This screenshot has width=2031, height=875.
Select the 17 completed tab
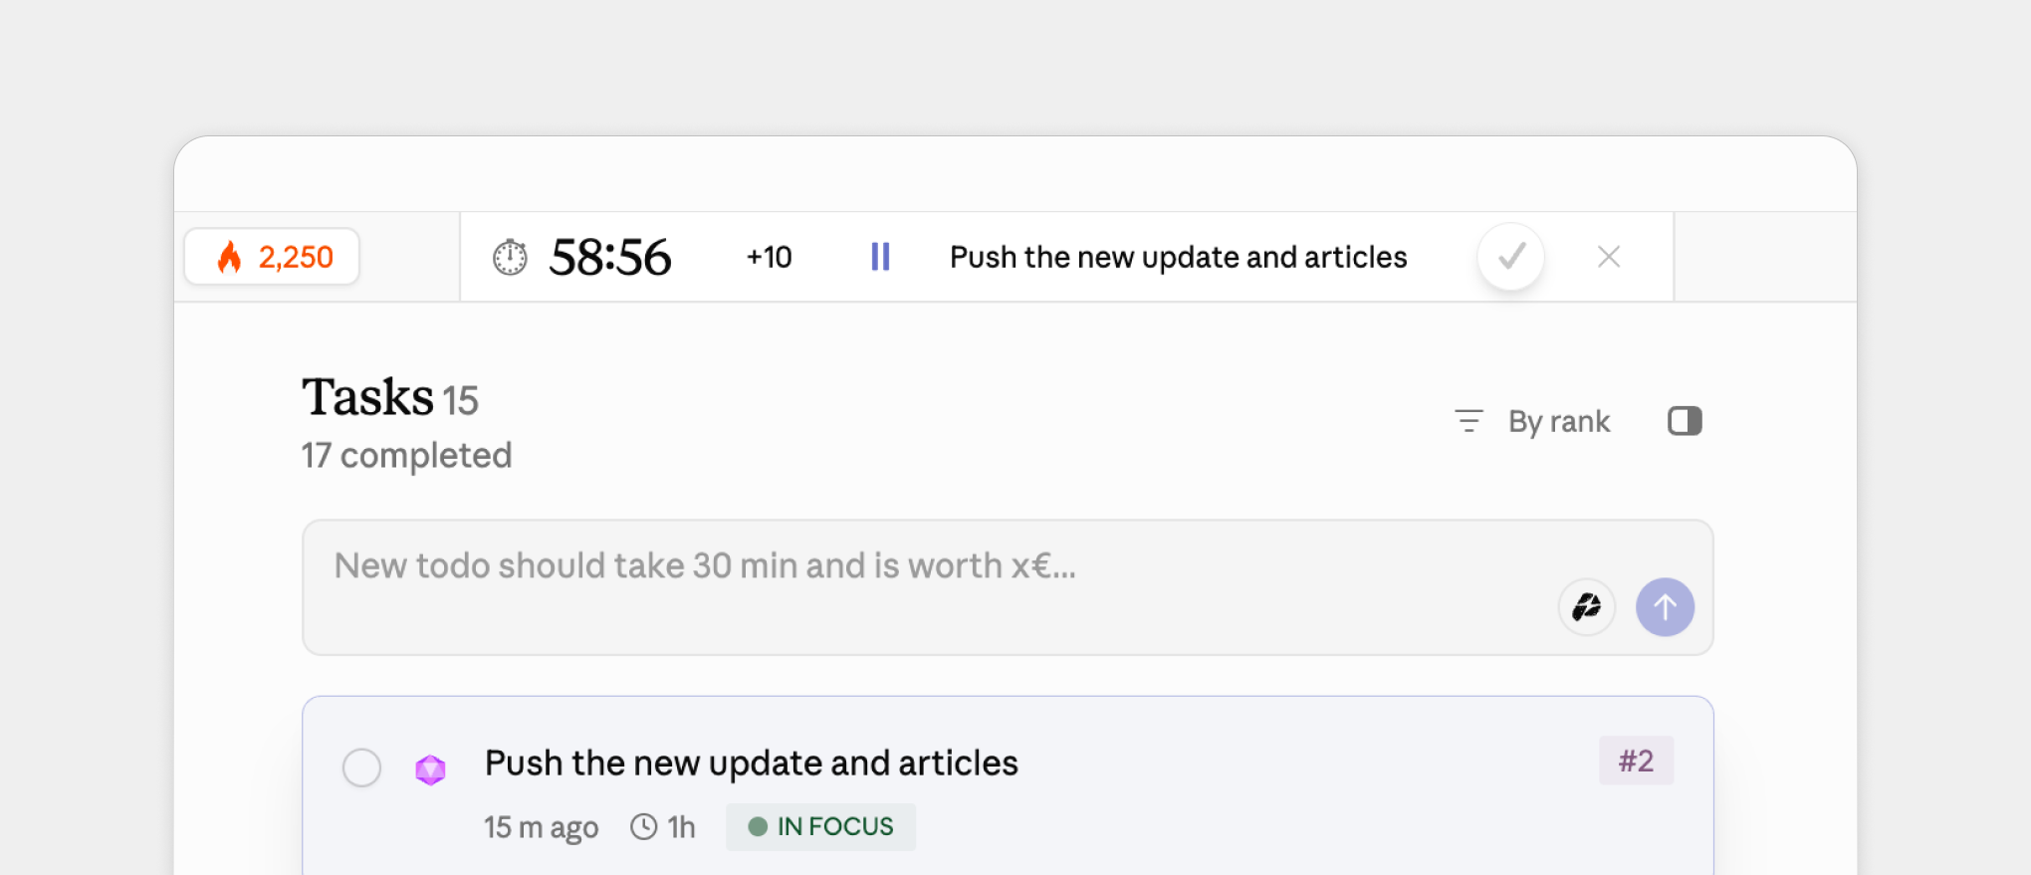(x=406, y=455)
